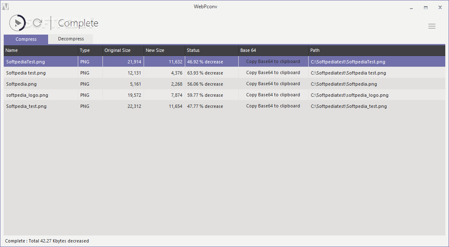
Task: Copy Base64 to clipboard for softpedia_logo.png
Action: [273, 95]
